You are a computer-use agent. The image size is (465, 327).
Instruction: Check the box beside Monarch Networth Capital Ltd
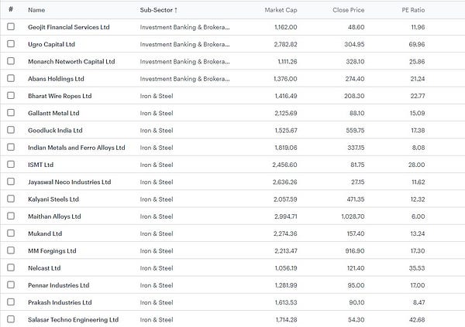pyautogui.click(x=11, y=61)
